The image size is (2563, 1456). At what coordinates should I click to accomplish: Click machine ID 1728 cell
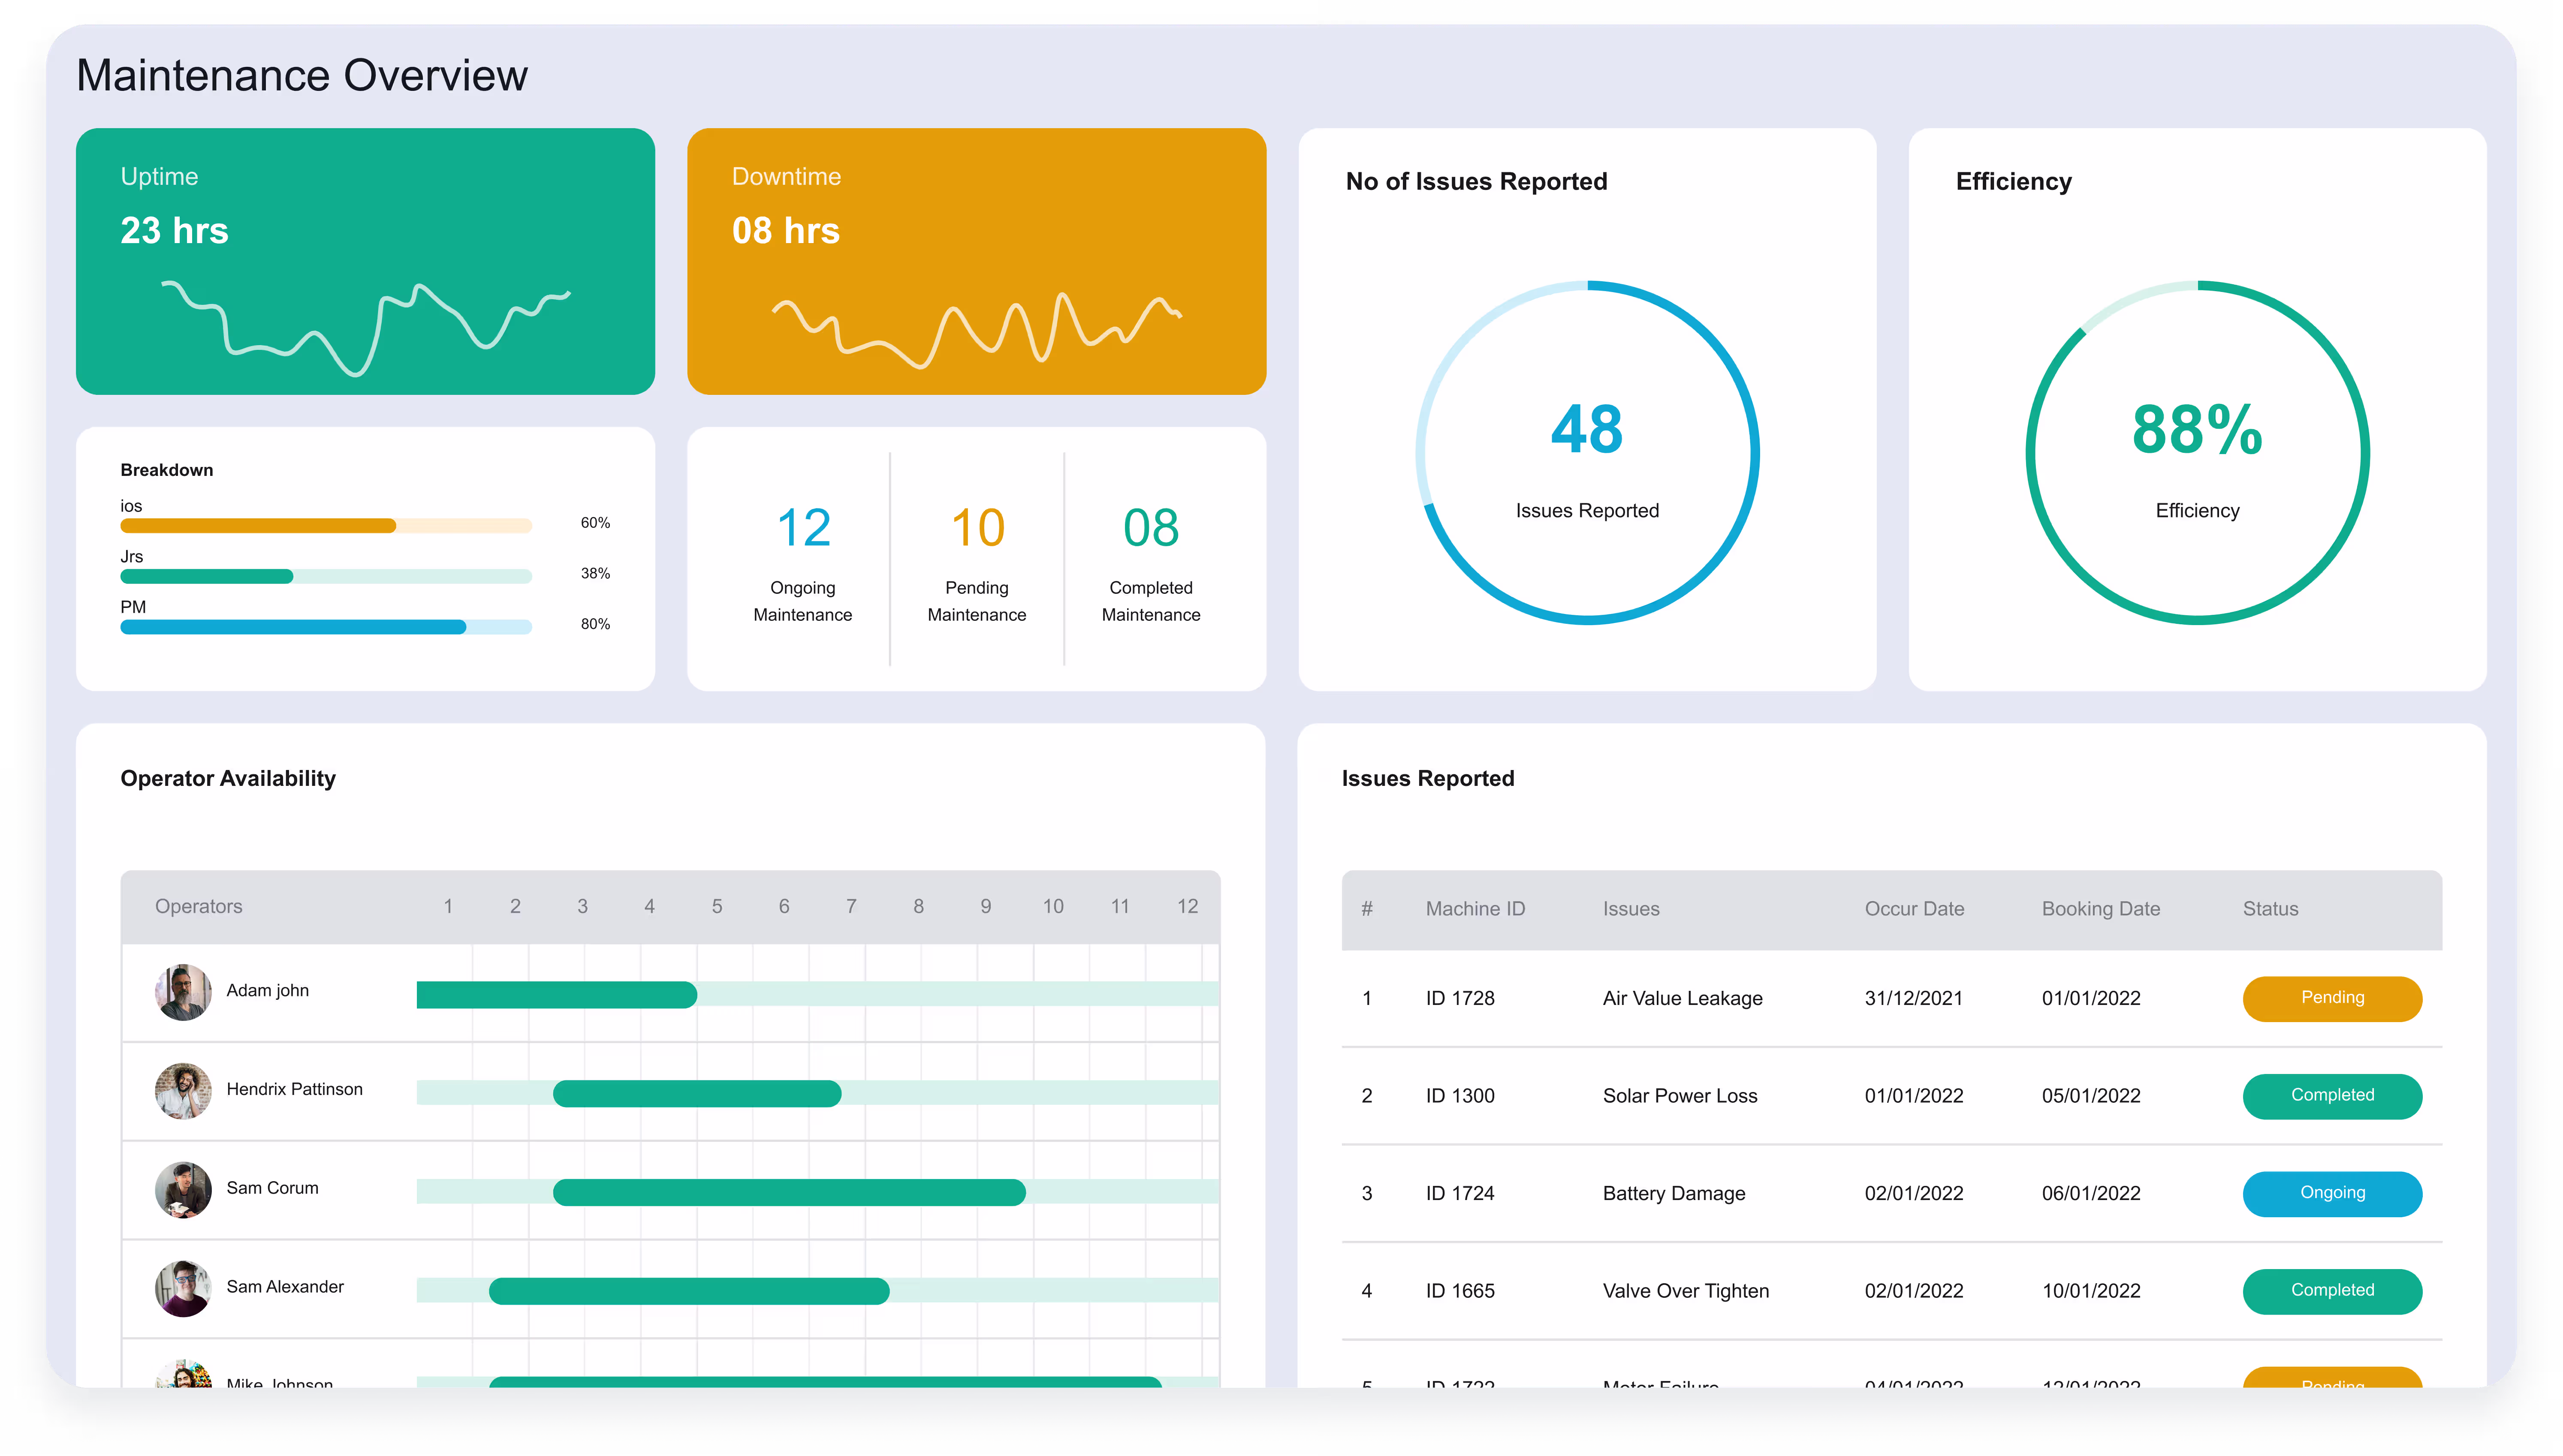click(x=1460, y=998)
